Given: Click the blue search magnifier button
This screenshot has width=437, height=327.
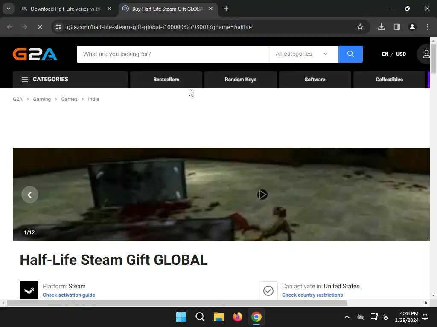Looking at the screenshot, I should pos(350,54).
